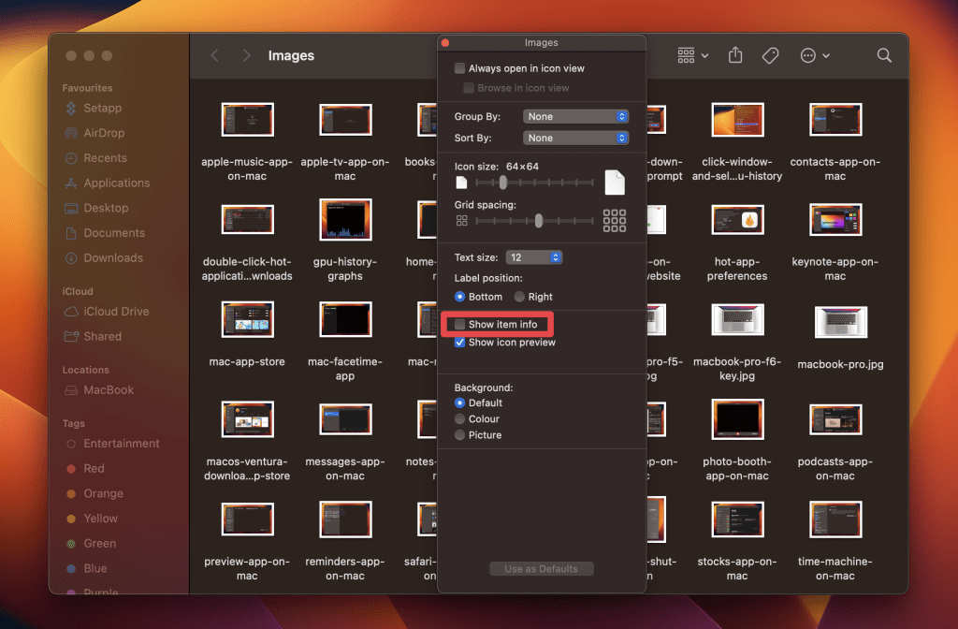Select stocks-app-on-mac thumbnail

[737, 519]
